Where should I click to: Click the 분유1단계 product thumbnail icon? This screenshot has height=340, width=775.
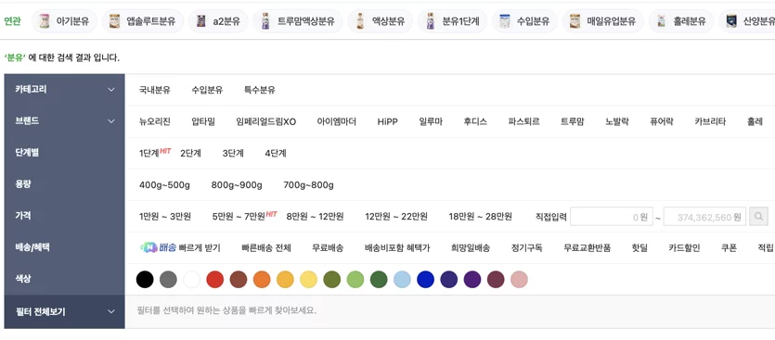pyautogui.click(x=431, y=21)
